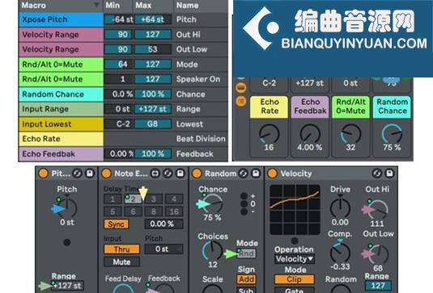
Task: Select delay time button 6
Action: tap(133, 211)
